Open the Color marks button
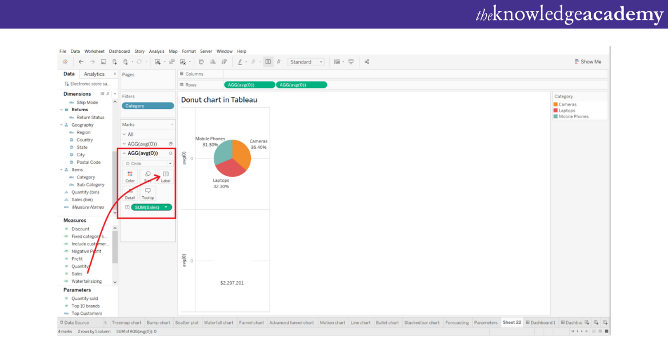This screenshot has width=668, height=353. (x=130, y=176)
